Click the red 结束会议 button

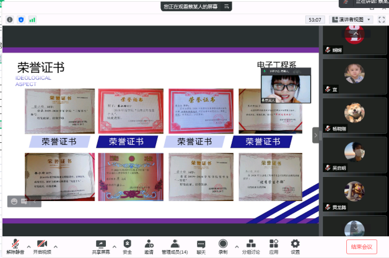[362, 246]
